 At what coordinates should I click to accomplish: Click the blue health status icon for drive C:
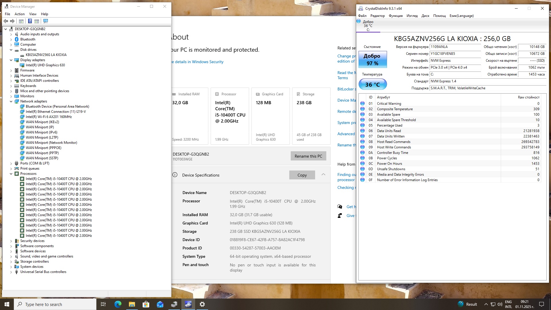358,21
